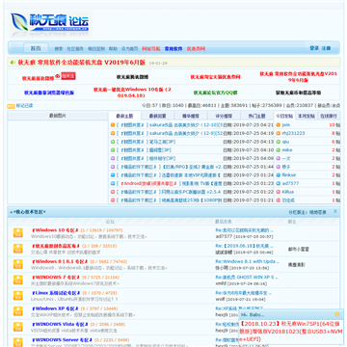Image resolution: width=347 pixels, height=347 pixels.
Task: Open user rhj231223's profile in ranking
Action: point(293,133)
